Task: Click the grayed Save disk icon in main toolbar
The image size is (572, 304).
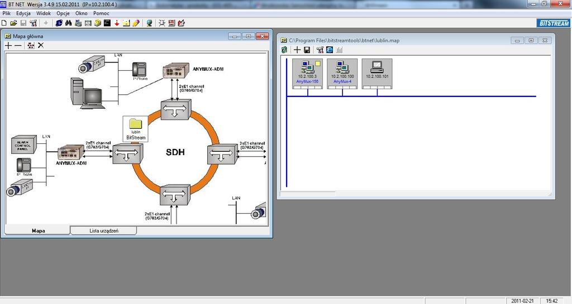Action: [23, 23]
